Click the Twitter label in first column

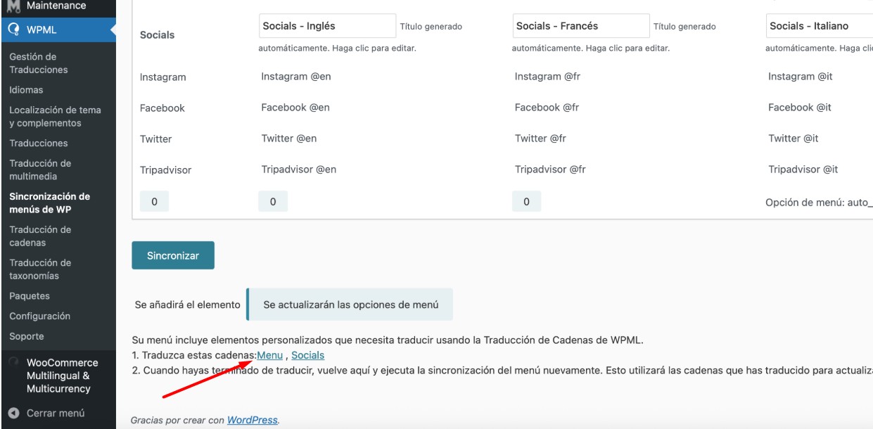coord(155,139)
